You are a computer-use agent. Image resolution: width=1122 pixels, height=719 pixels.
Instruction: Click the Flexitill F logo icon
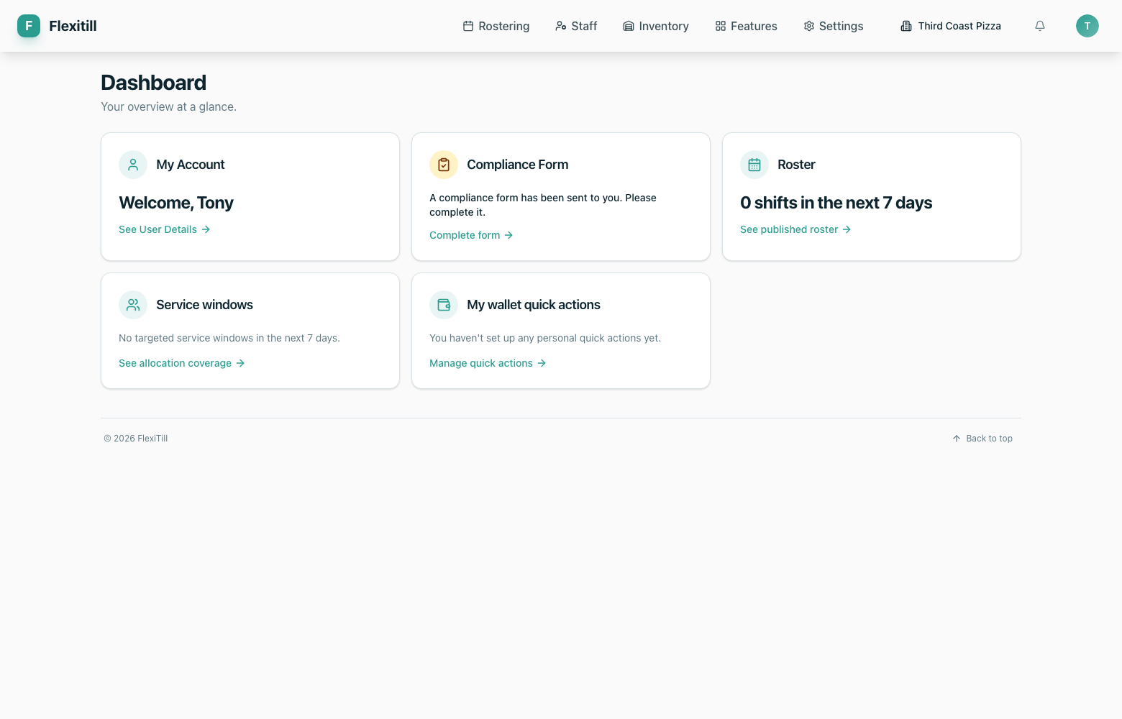[29, 26]
